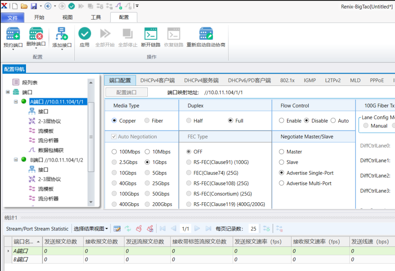Open the DHCPv4客户端 tab

[x=157, y=80]
